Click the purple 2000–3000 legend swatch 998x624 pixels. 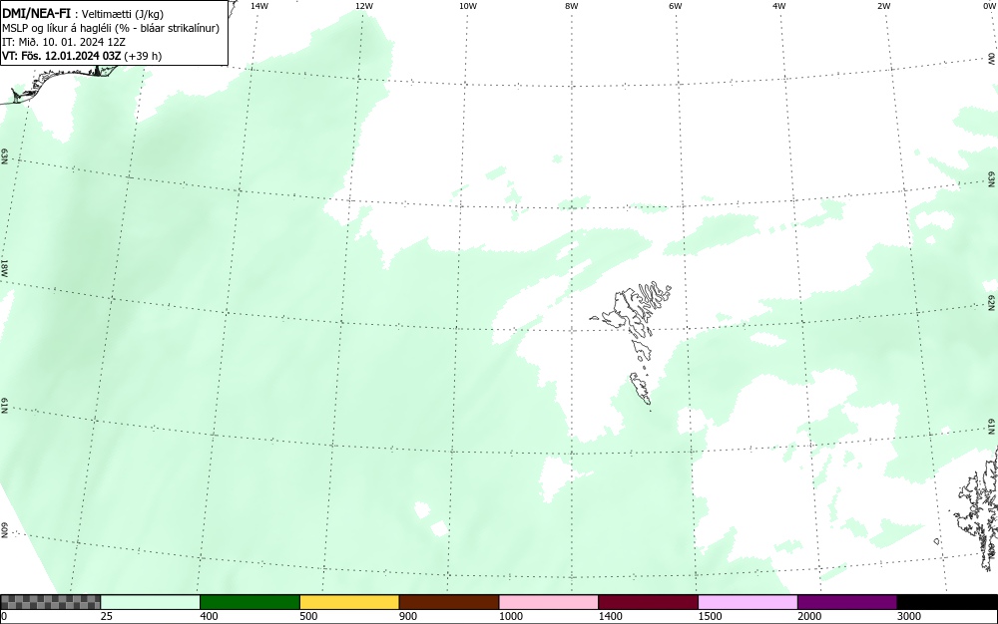coord(847,602)
